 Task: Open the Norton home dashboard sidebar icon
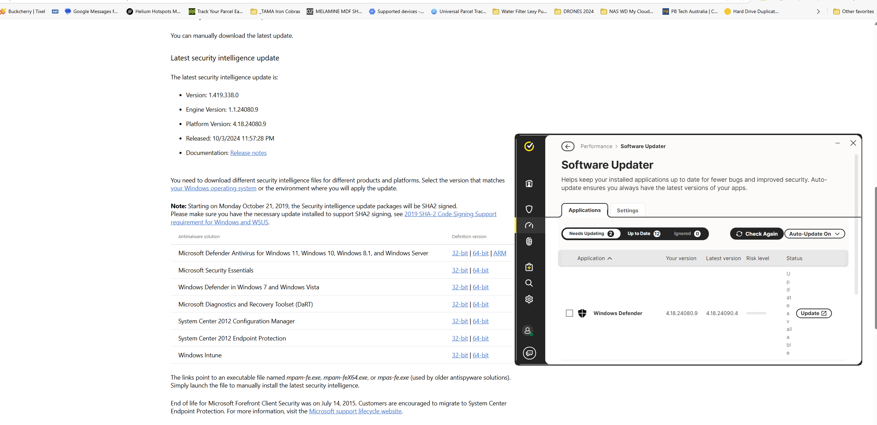coord(529,183)
